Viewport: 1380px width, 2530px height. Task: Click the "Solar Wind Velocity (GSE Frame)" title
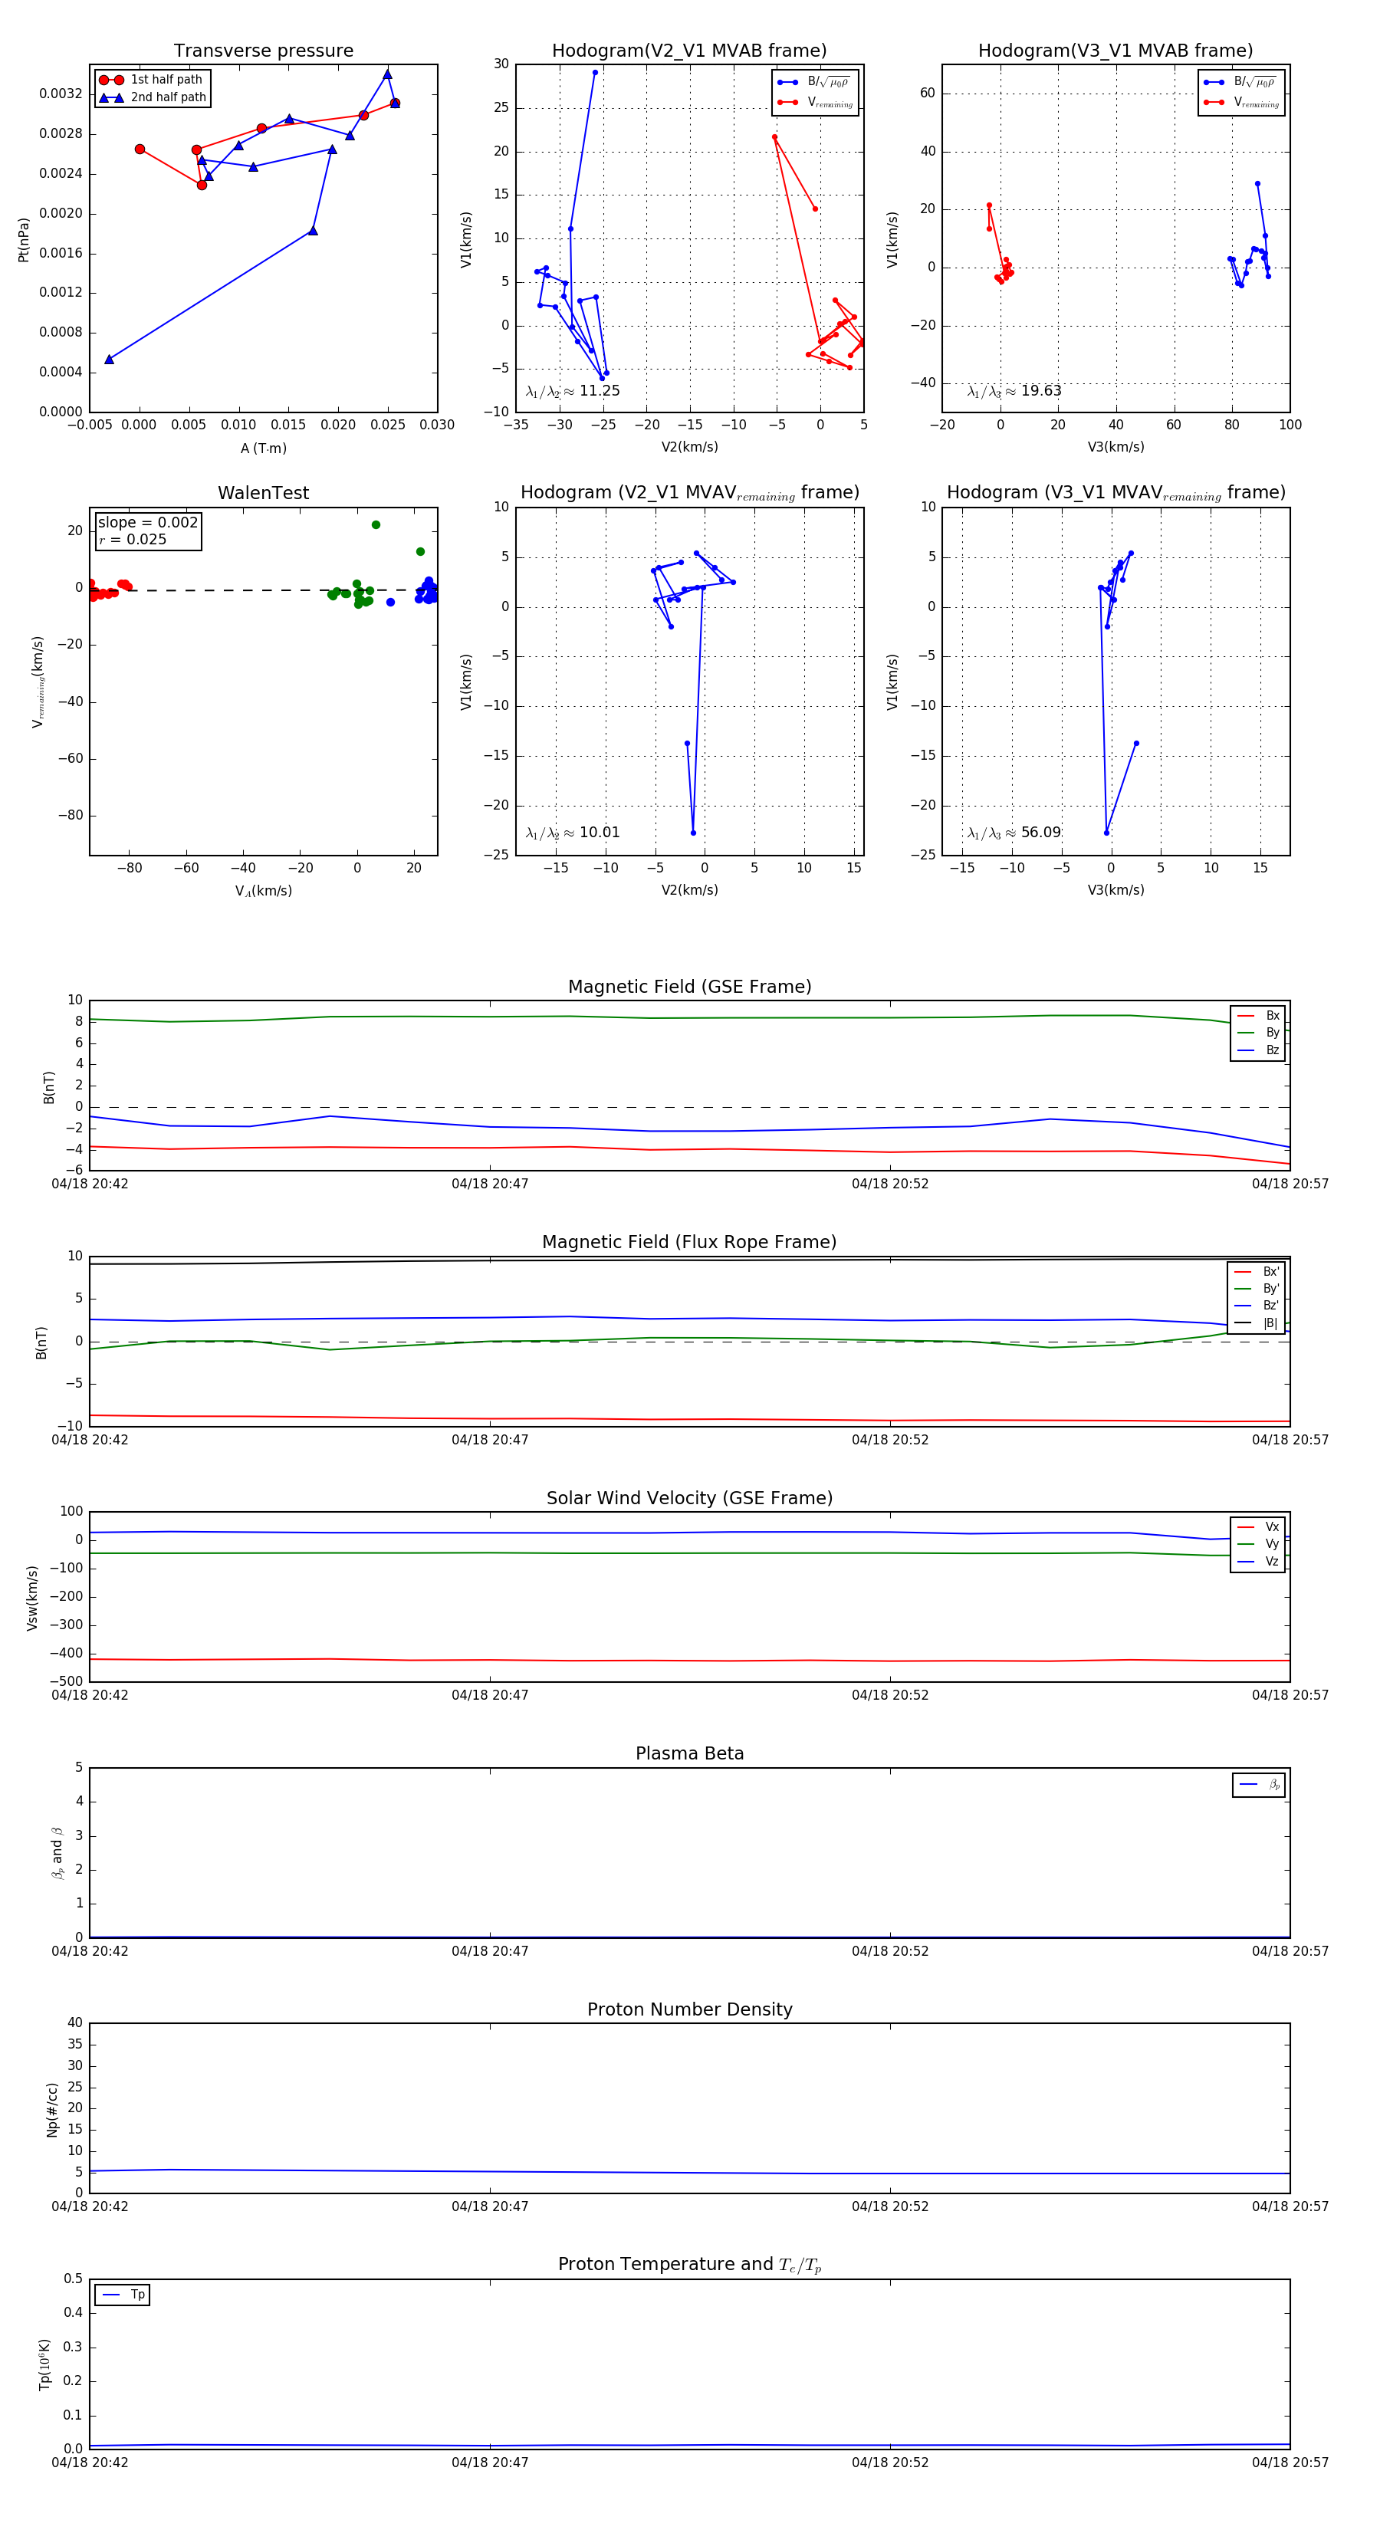[x=689, y=1498]
